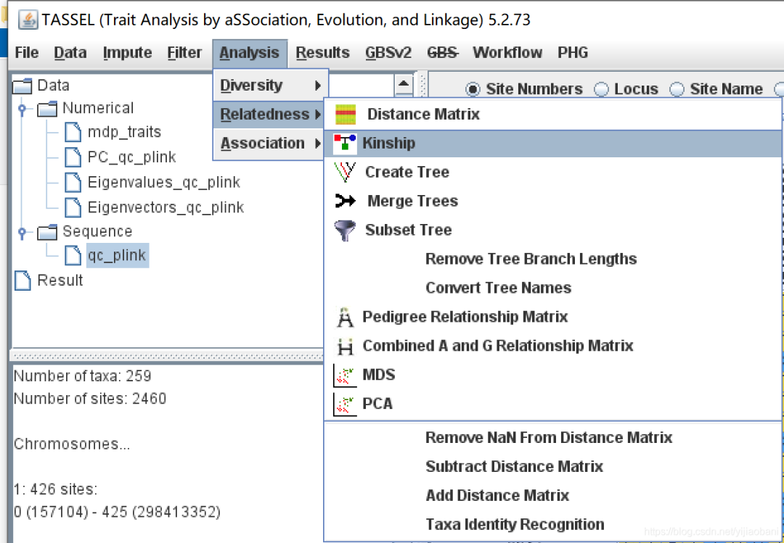Viewport: 784px width, 543px height.
Task: Click the MDS plot icon
Action: click(345, 375)
